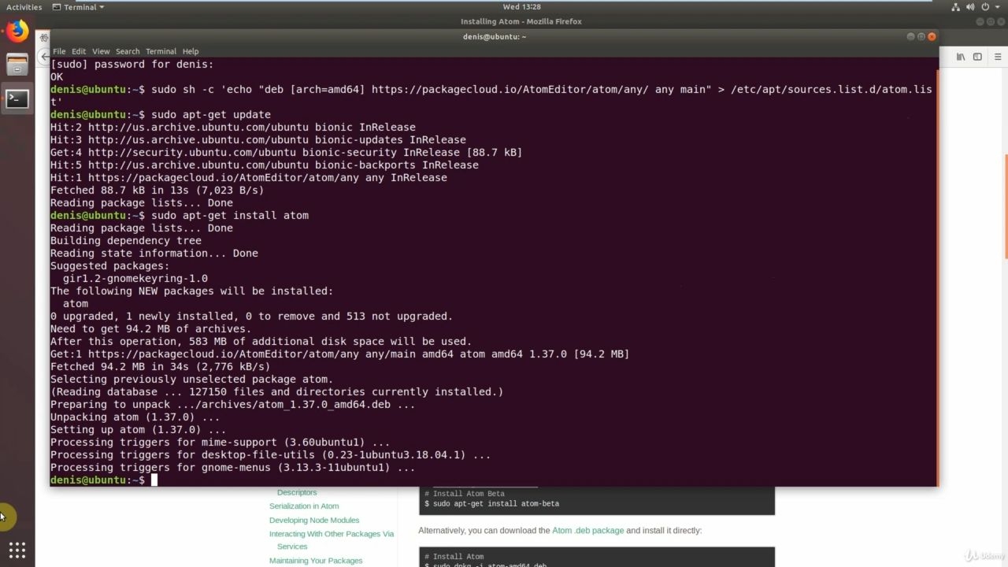
Task: Click the 'gir1.2-gnomekeyring-1.0' suggested package text
Action: click(x=135, y=279)
